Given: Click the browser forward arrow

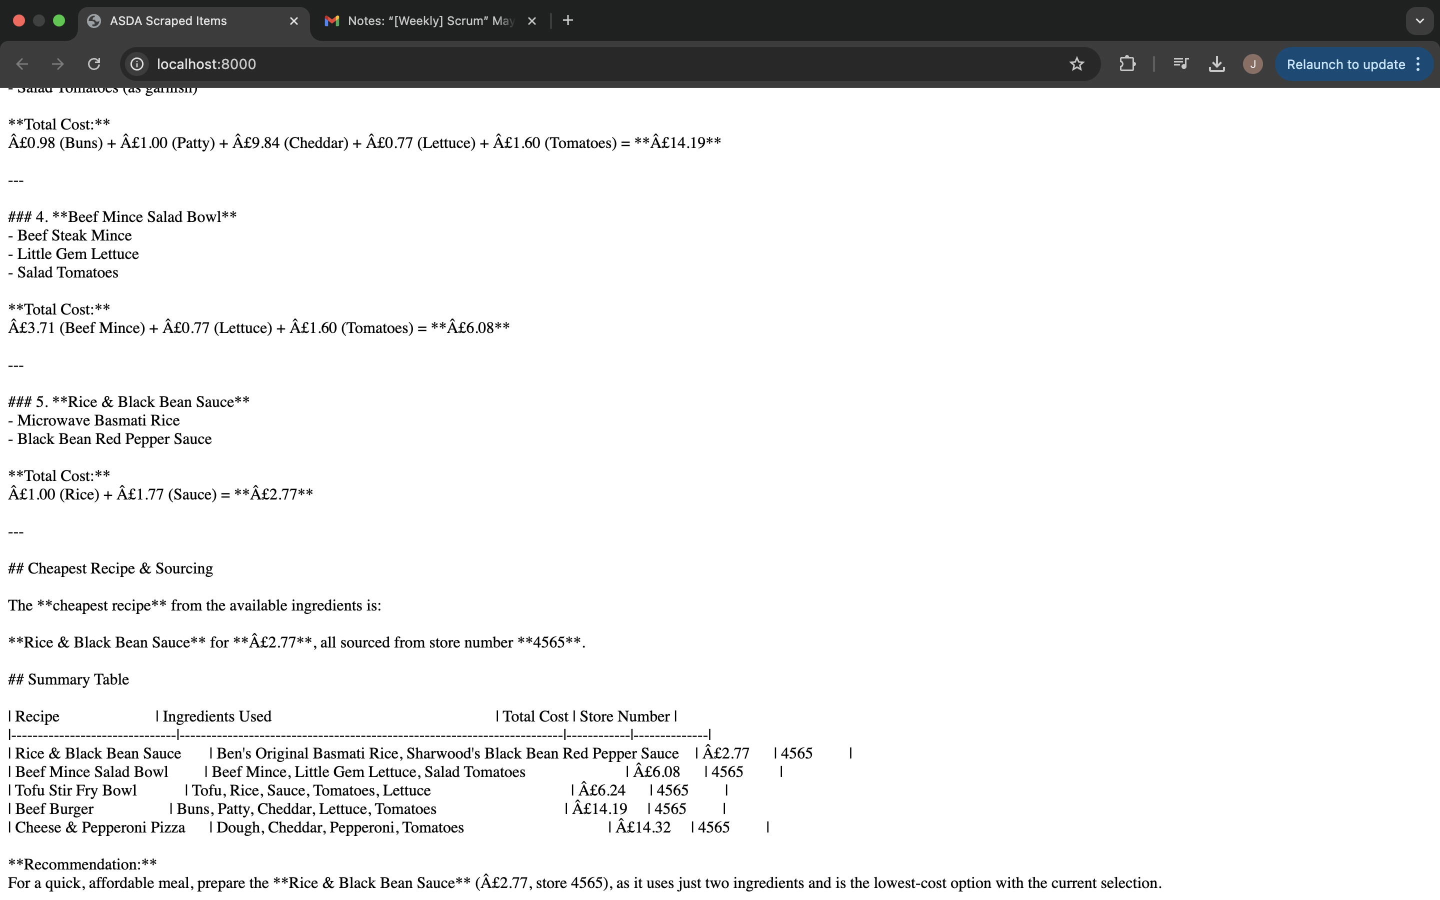Looking at the screenshot, I should (x=57, y=64).
